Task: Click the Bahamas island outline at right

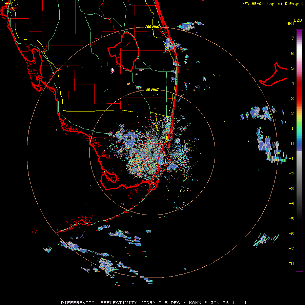Action: click(273, 74)
